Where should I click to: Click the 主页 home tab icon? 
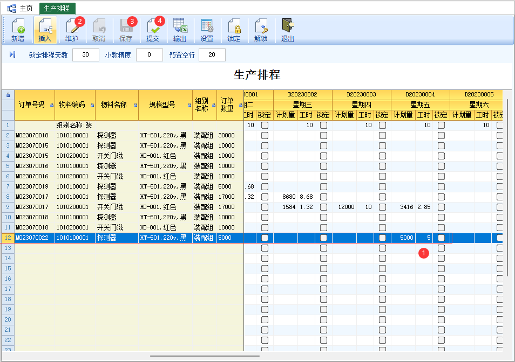tap(11, 8)
